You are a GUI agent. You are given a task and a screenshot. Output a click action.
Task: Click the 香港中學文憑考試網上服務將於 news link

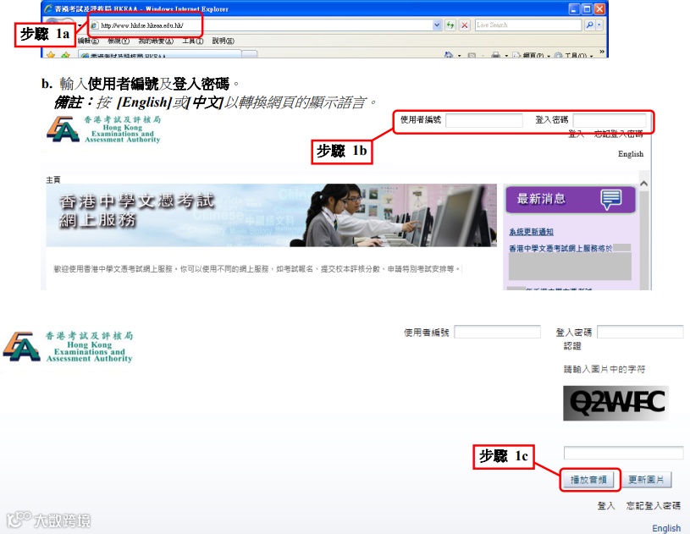(x=560, y=249)
